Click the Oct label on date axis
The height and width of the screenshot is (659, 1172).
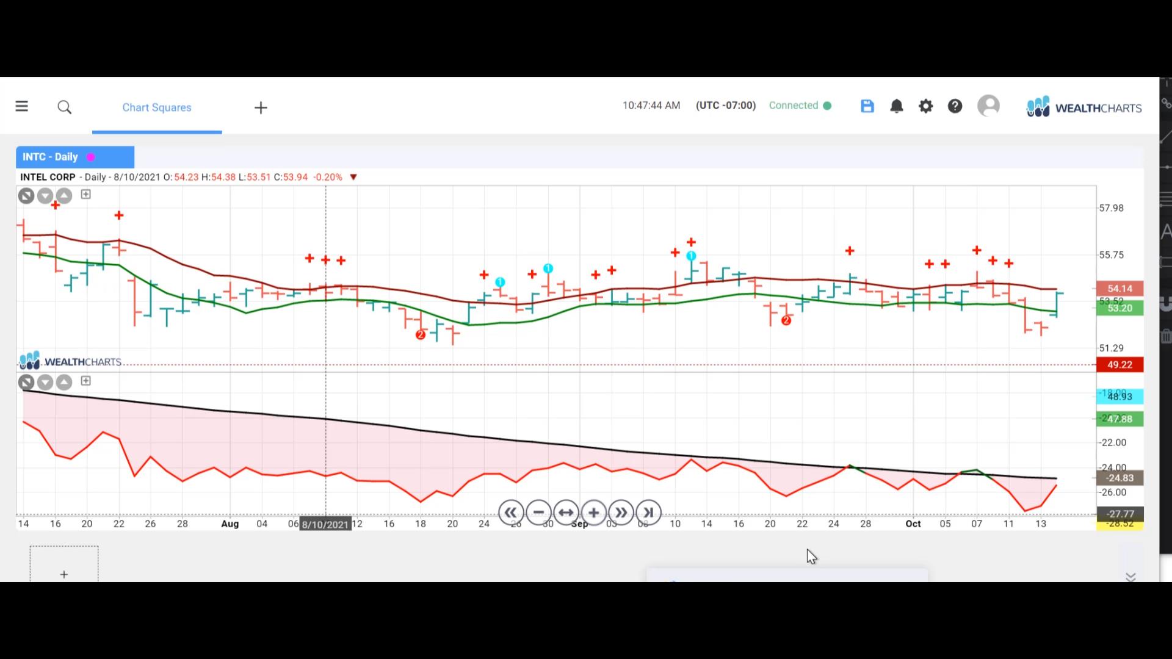coord(913,524)
